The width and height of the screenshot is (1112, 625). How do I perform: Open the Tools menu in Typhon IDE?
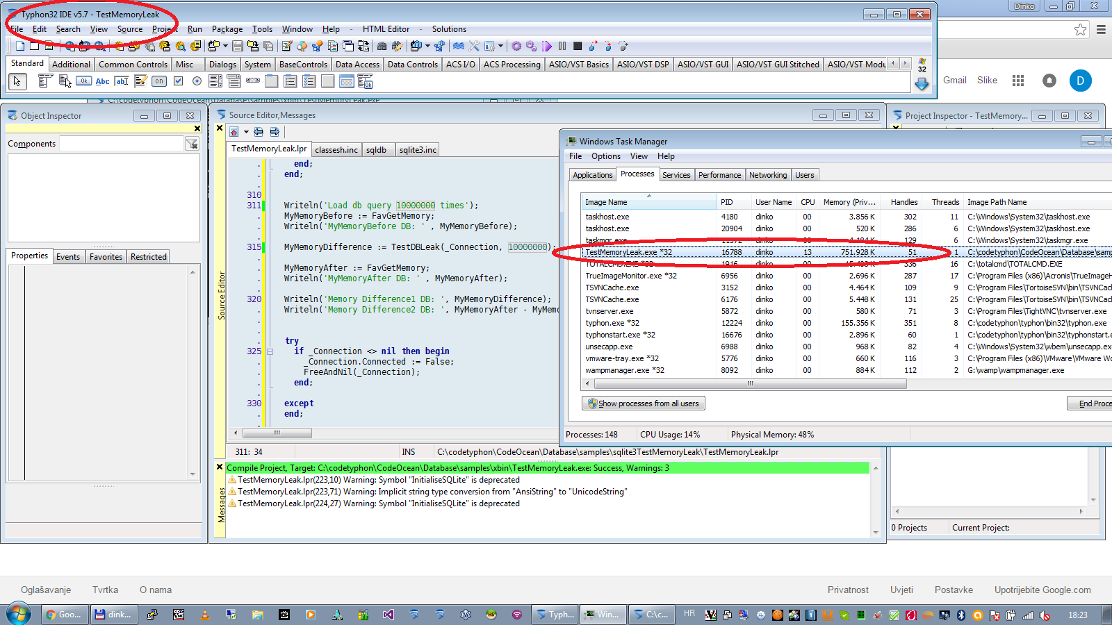click(262, 29)
